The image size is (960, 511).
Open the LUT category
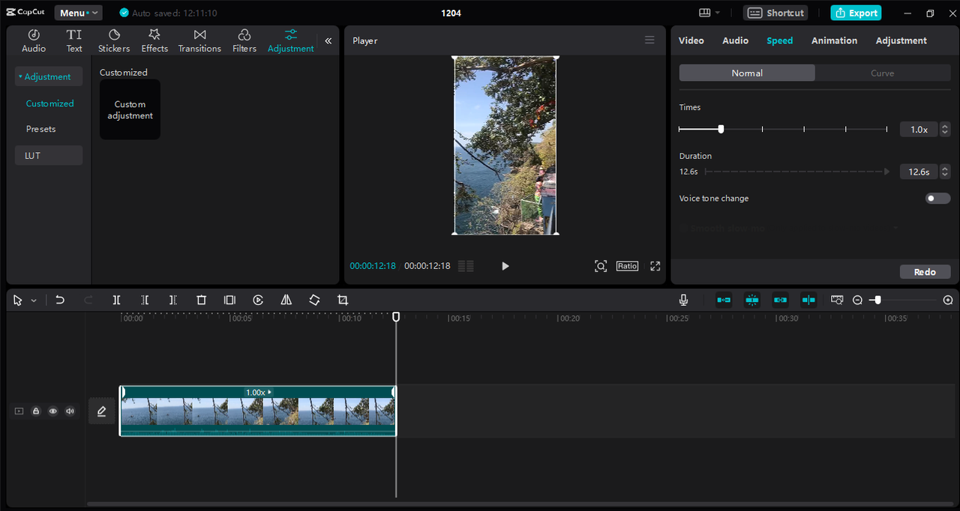click(x=49, y=155)
